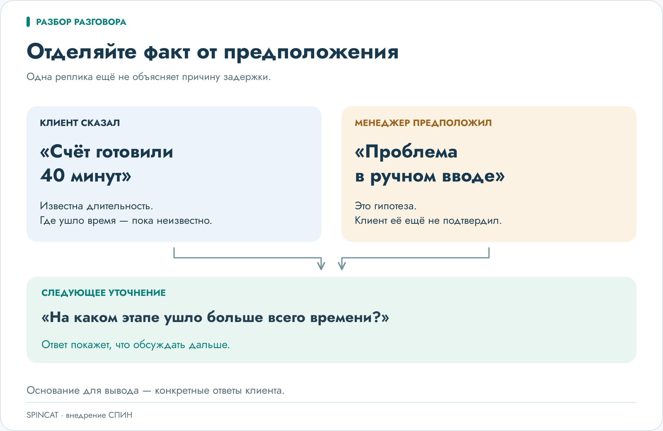Click the footer «SPINCAT · внедрение СПИН»
The image size is (663, 431).
tap(80, 415)
